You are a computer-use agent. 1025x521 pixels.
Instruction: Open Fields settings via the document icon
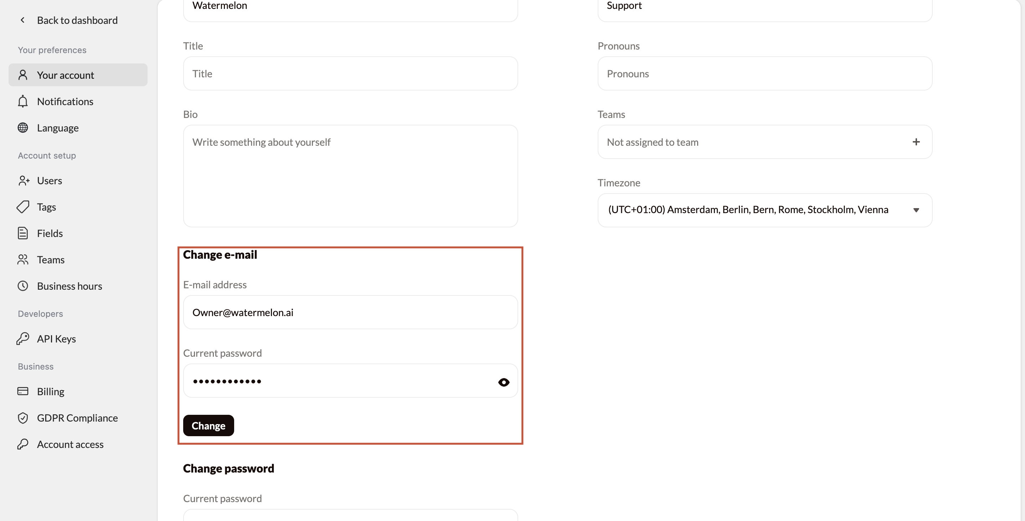[x=23, y=233]
